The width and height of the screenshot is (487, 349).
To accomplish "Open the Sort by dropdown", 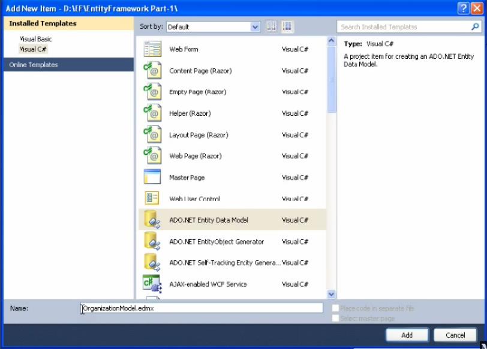I will coord(213,27).
